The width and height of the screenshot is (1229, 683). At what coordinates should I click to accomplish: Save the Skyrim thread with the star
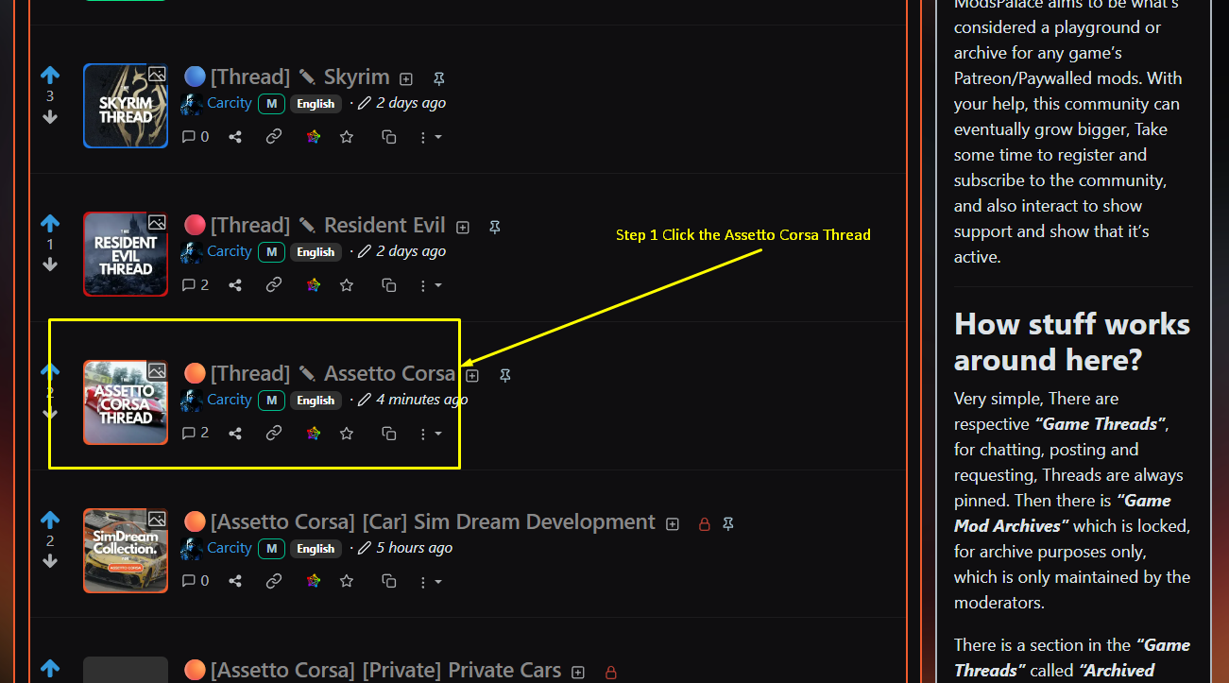click(347, 137)
